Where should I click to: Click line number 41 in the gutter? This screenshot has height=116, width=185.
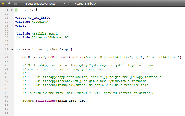(7, 57)
